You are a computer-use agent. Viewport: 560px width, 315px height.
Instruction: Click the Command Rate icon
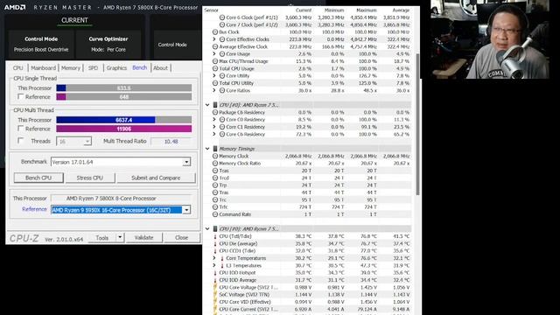215,214
